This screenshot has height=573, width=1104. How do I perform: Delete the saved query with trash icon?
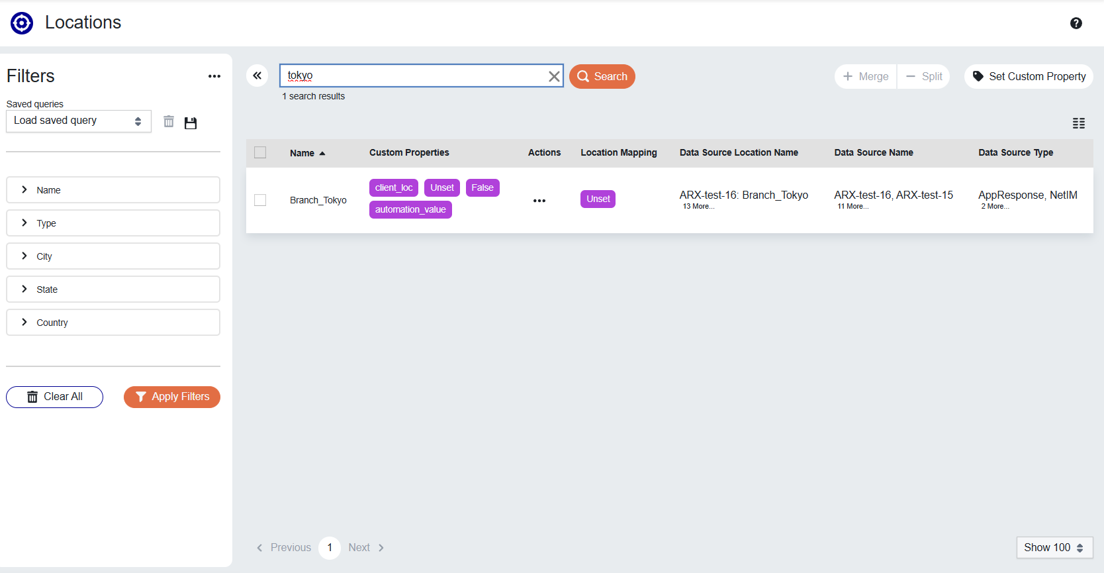click(169, 122)
